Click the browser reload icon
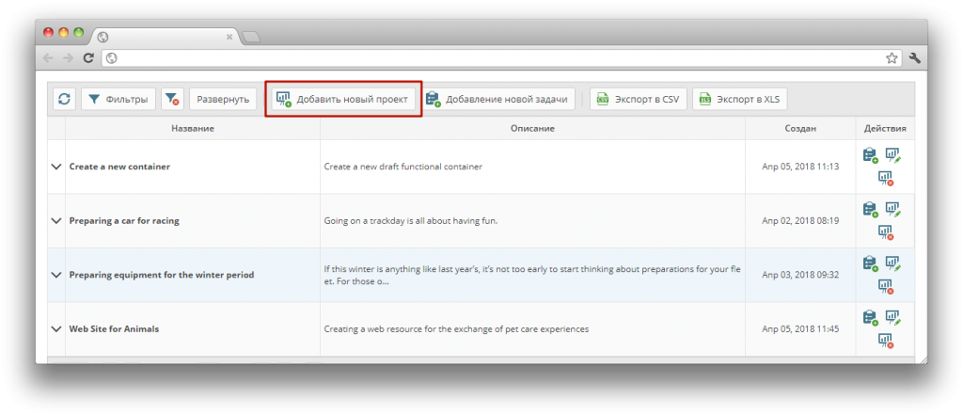 (x=88, y=58)
